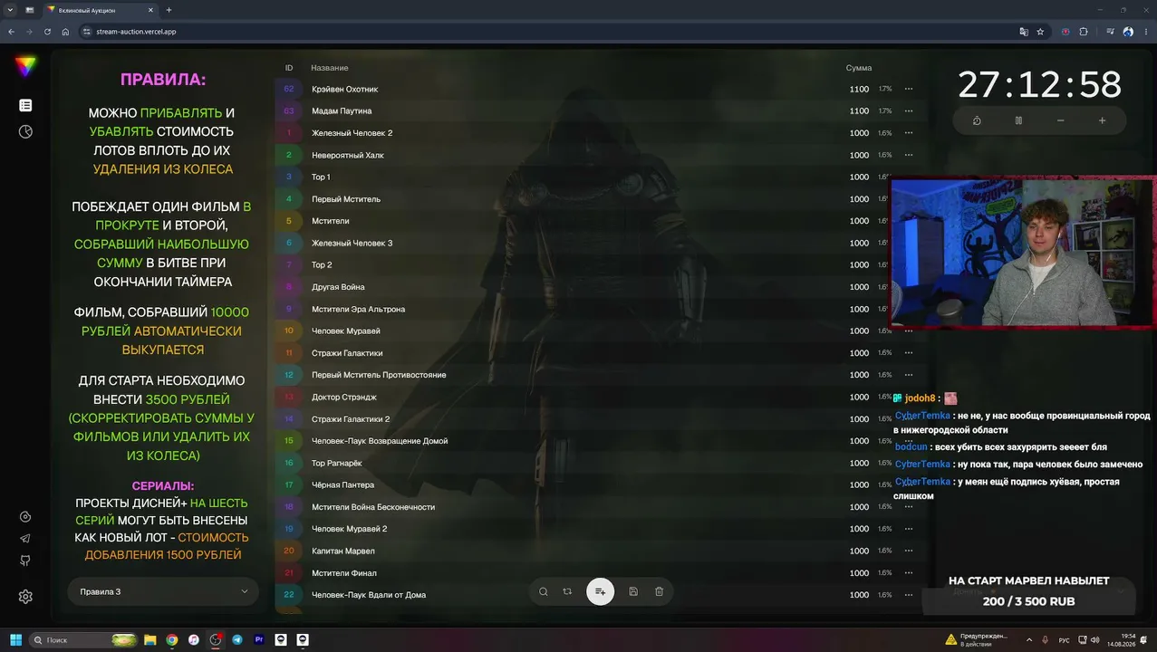The image size is (1157, 652).
Task: Open the Telegram paper-plane icon in sidebar
Action: 25,538
